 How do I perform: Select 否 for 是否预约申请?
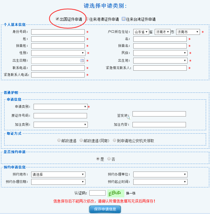(109, 159)
